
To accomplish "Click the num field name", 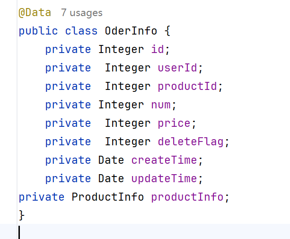I will (161, 105).
